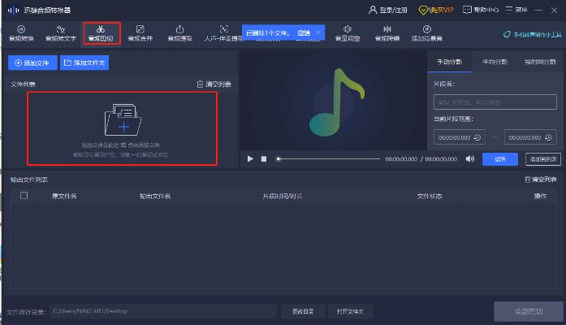The width and height of the screenshot is (566, 325).
Task: Click the 登录/注册 login user icon
Action: pos(373,10)
